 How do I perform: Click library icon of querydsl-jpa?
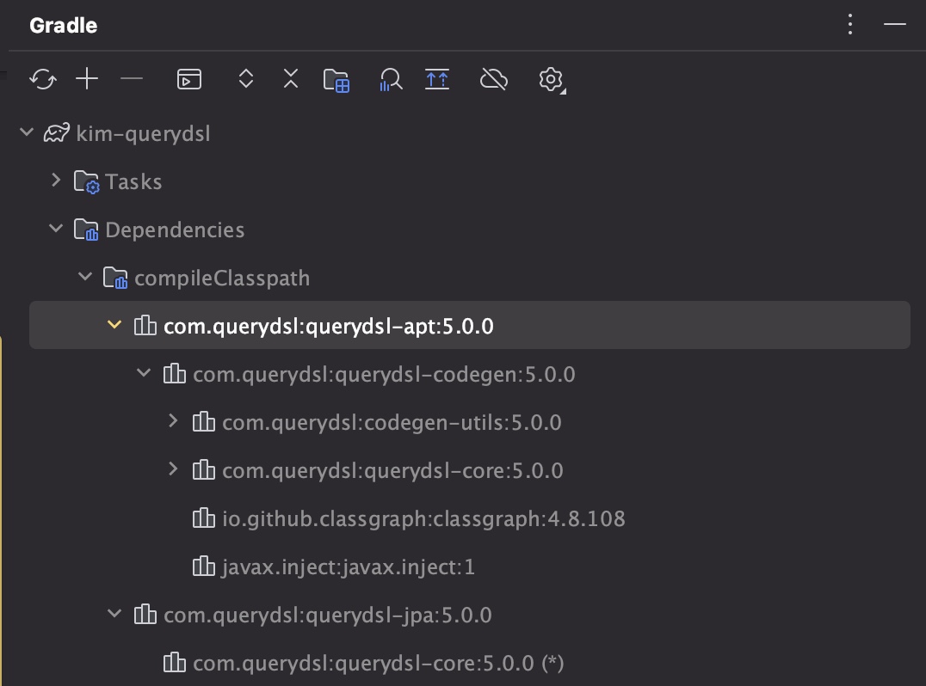[x=145, y=615]
